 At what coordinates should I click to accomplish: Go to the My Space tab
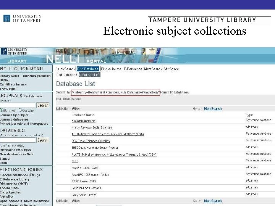[171, 69]
